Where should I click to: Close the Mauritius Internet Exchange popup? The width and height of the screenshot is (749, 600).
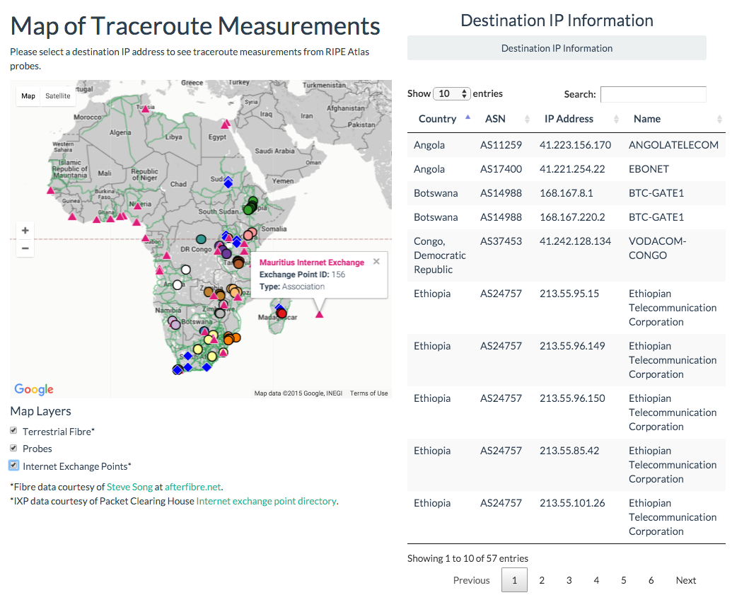376,261
